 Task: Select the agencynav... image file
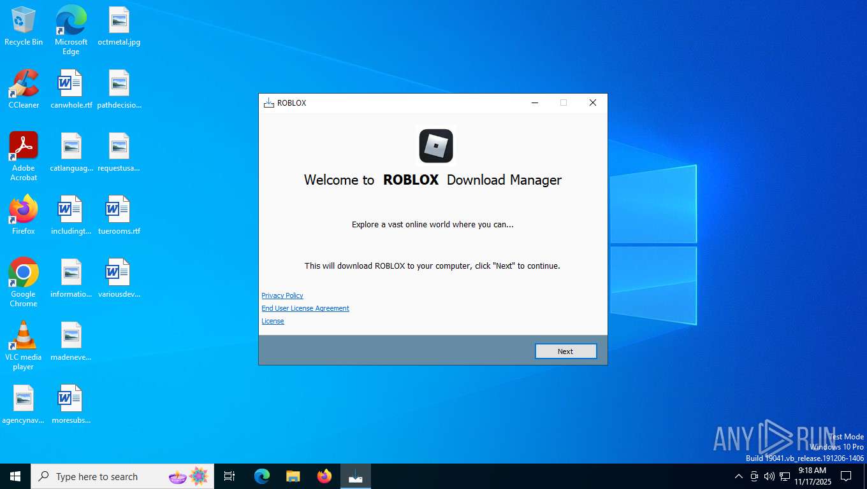point(24,405)
